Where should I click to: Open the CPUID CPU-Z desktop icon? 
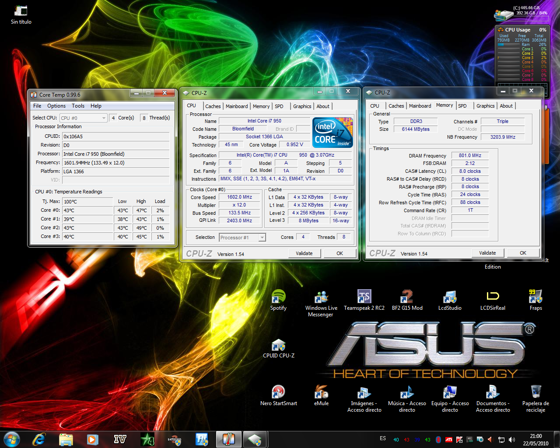[x=279, y=346]
